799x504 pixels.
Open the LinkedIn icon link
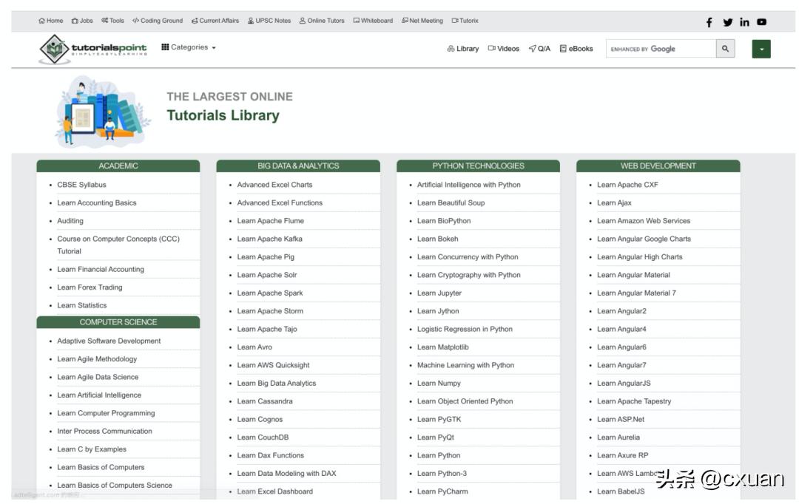coord(744,22)
